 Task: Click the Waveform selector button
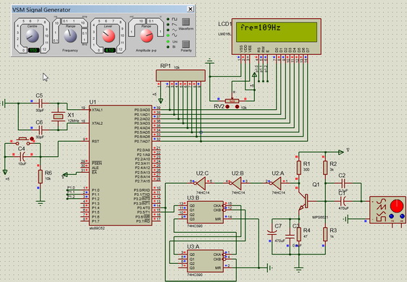185,22
